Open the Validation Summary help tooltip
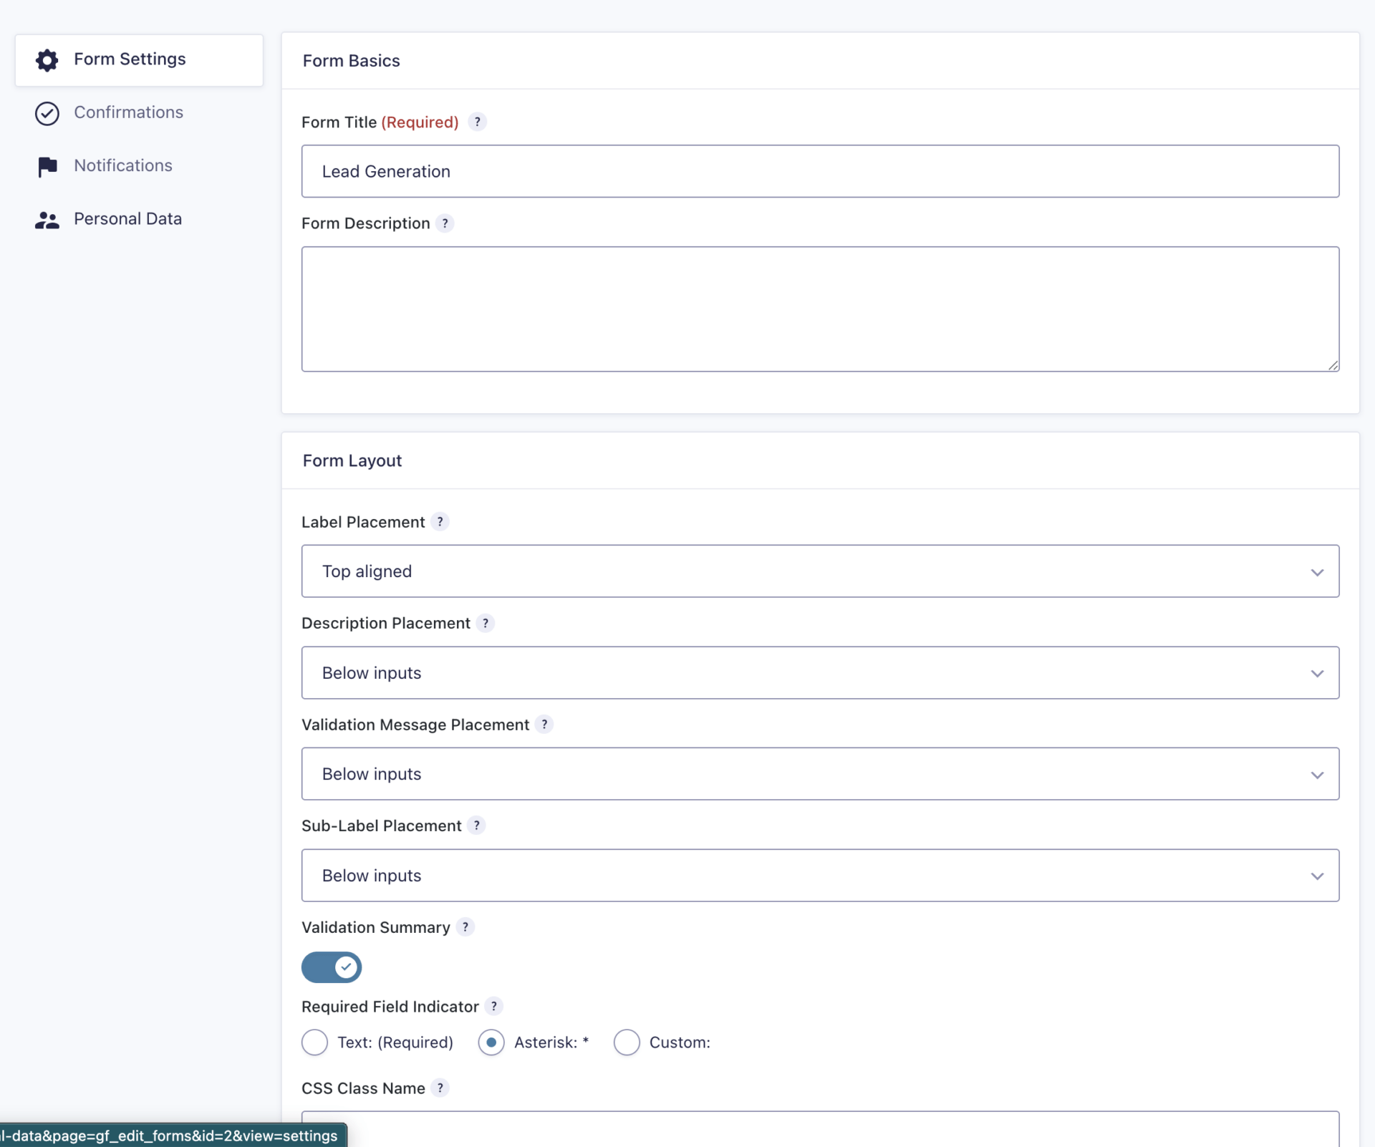The image size is (1375, 1147). pyautogui.click(x=466, y=927)
